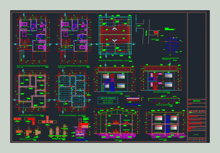Click the CORTE A-A label
220x153 pixels.
pyautogui.click(x=118, y=140)
